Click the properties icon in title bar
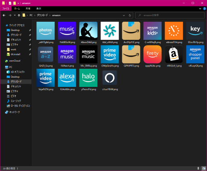 [10, 3]
